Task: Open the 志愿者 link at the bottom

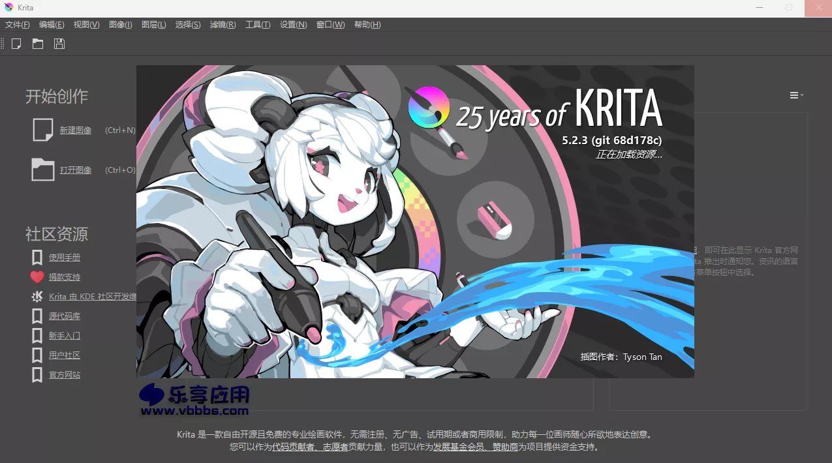Action: [x=335, y=448]
